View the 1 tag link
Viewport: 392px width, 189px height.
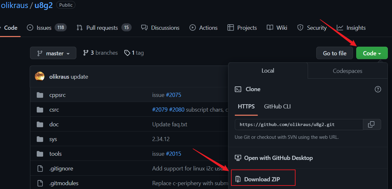pos(134,53)
